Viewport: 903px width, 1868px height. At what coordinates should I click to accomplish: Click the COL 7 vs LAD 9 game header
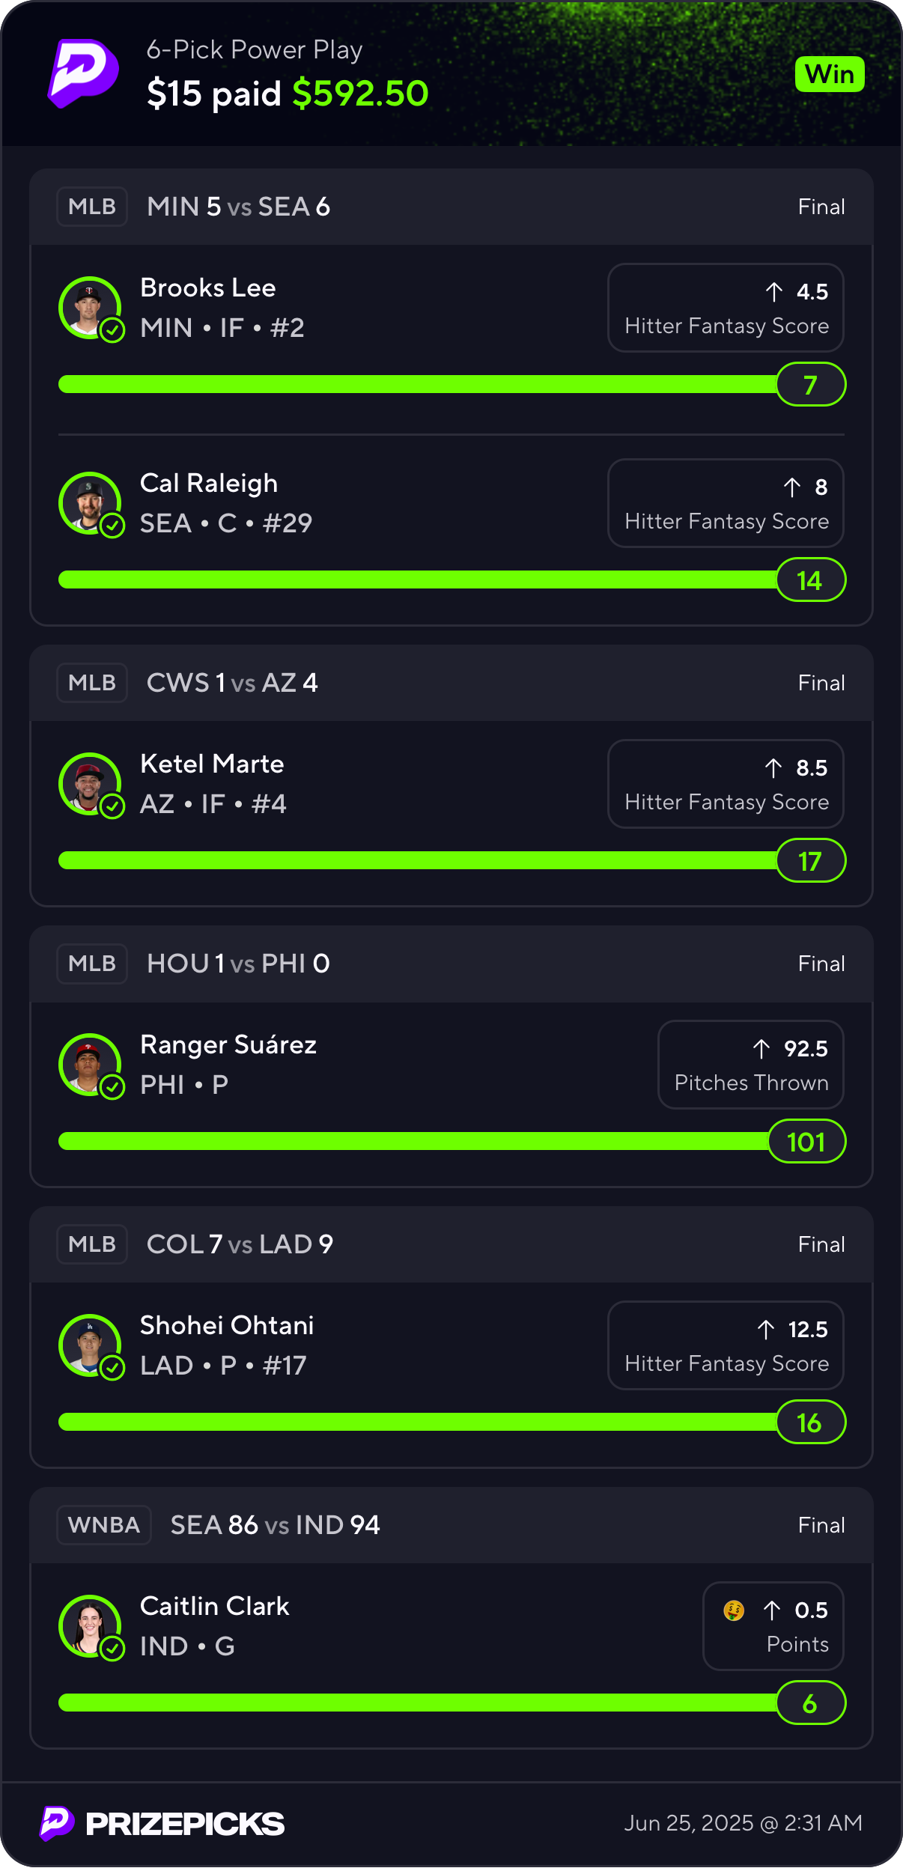(x=240, y=1244)
